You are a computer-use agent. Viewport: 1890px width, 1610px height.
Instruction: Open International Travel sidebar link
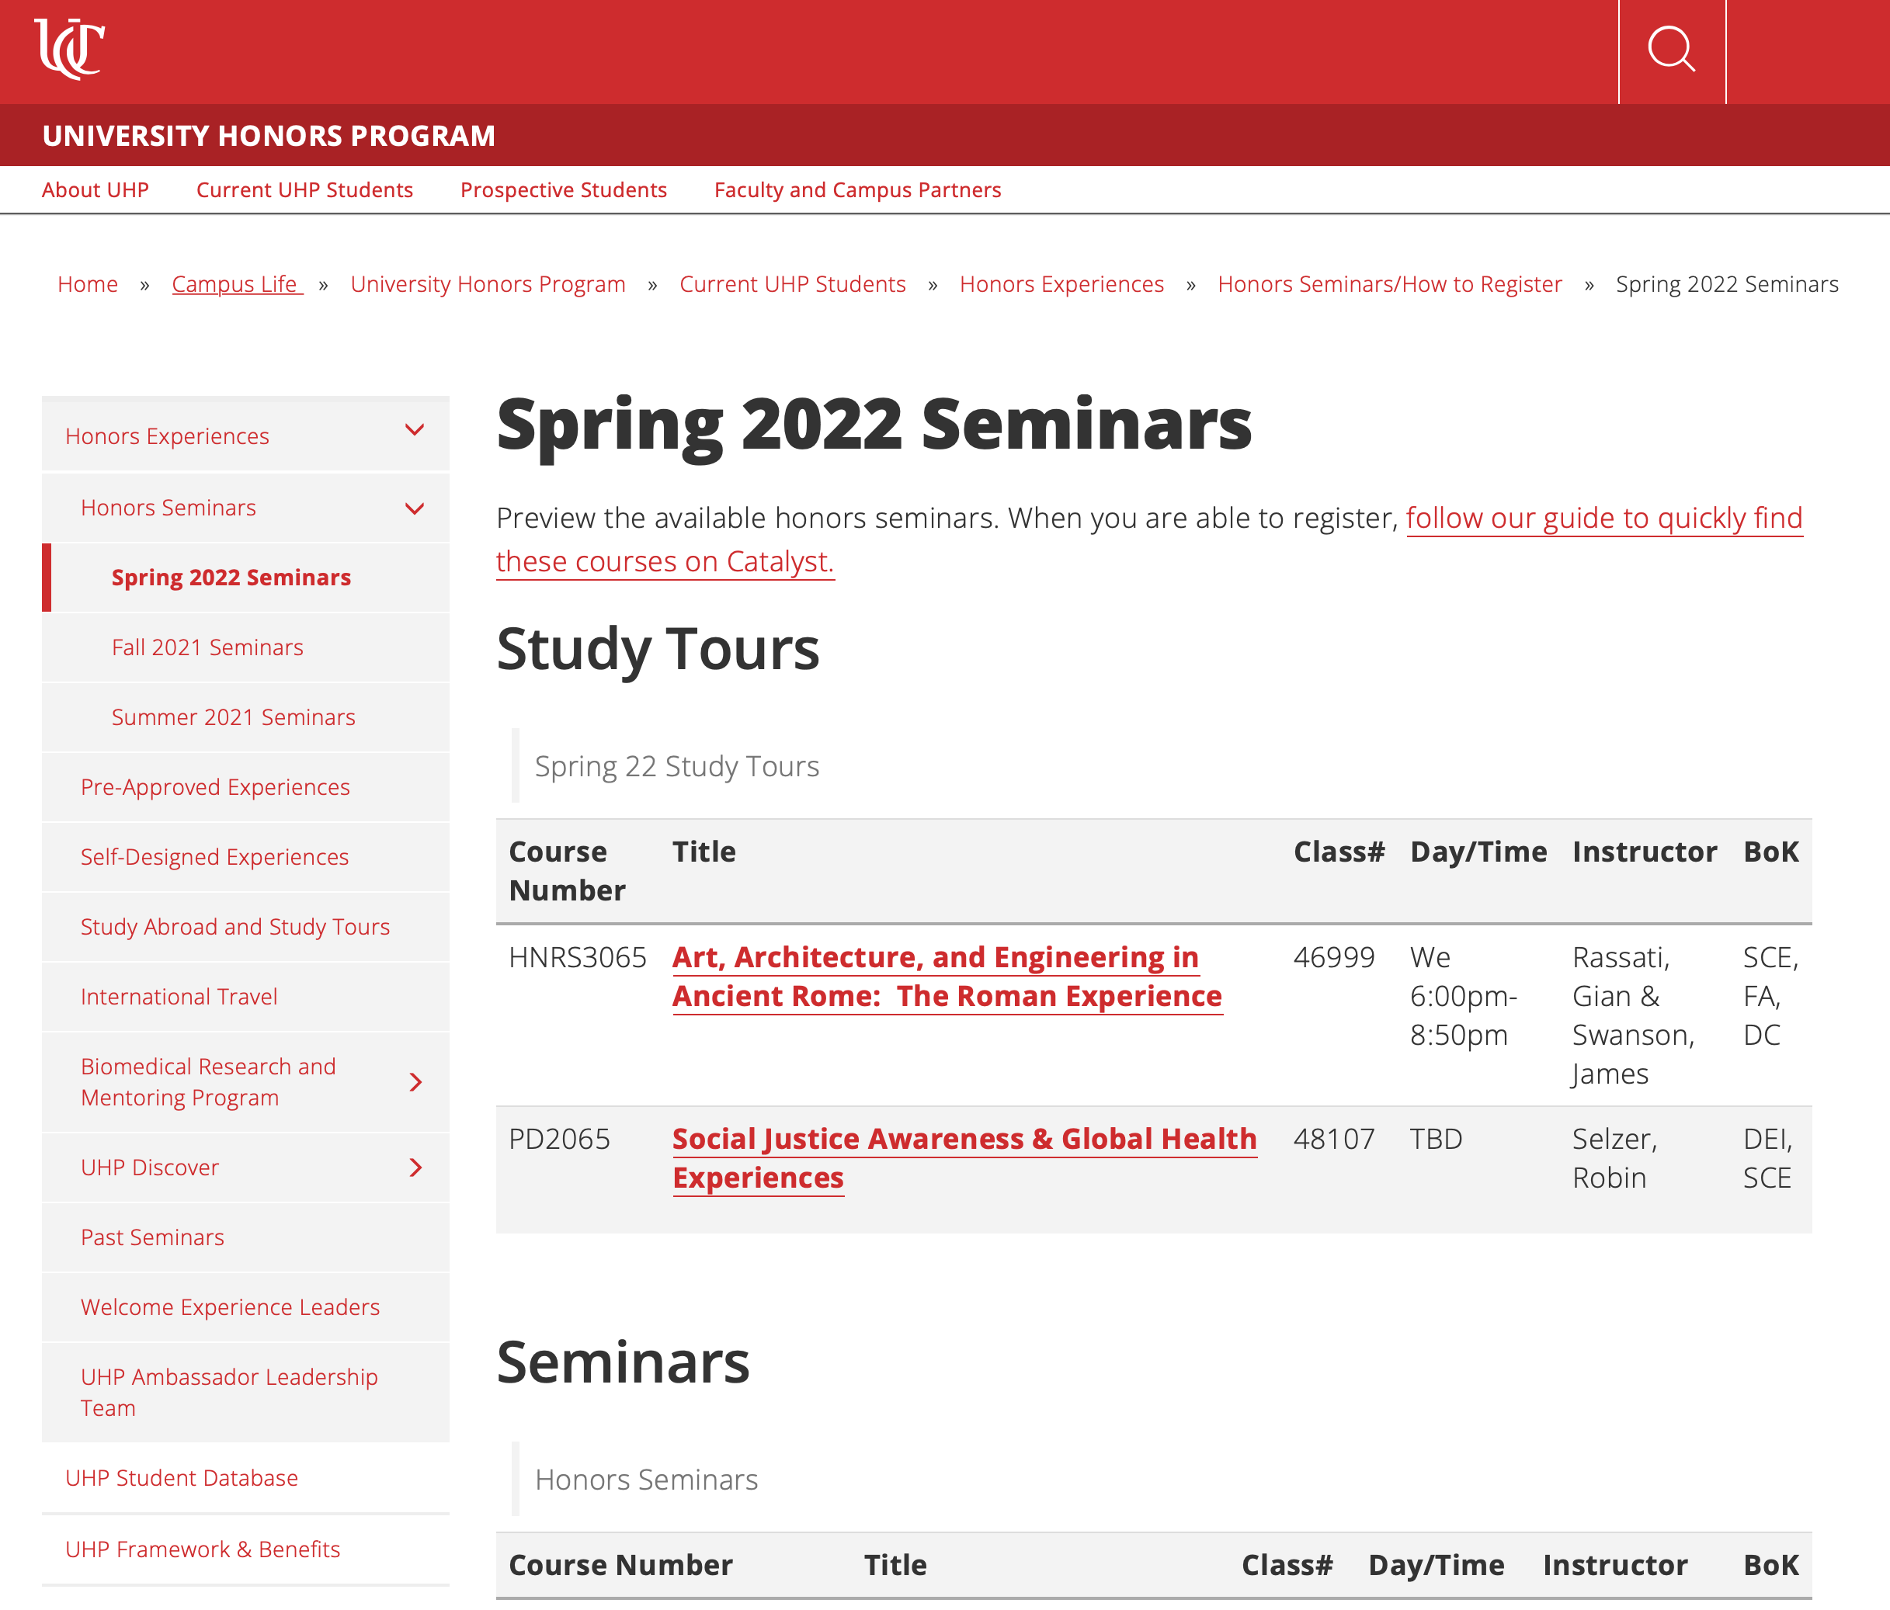point(179,998)
